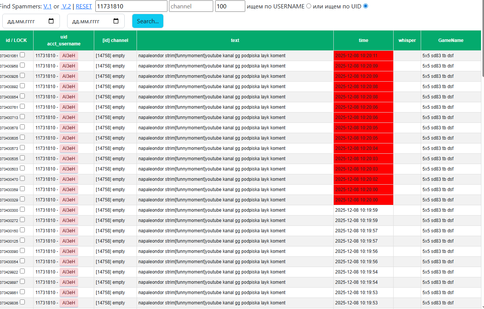Click the message text in row 373430090

point(212,251)
